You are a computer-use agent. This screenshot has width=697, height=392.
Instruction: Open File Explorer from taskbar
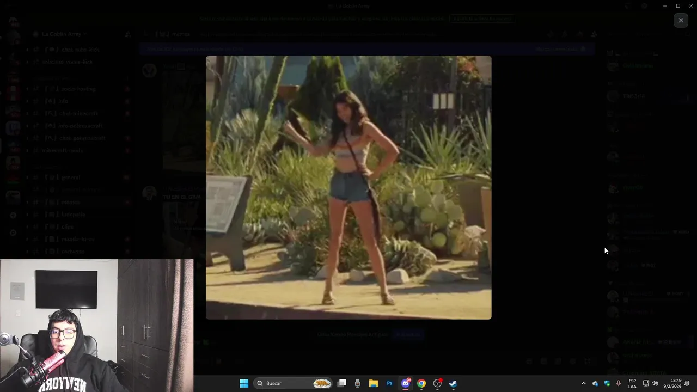374,383
